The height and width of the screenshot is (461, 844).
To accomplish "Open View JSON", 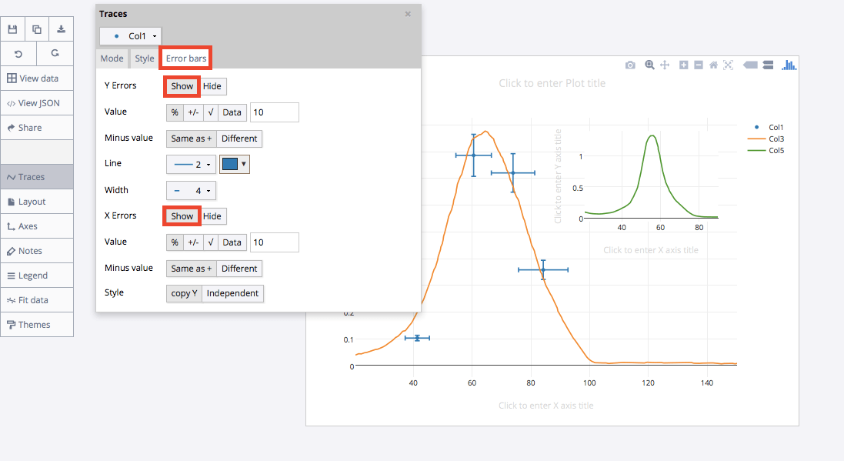I will point(37,103).
